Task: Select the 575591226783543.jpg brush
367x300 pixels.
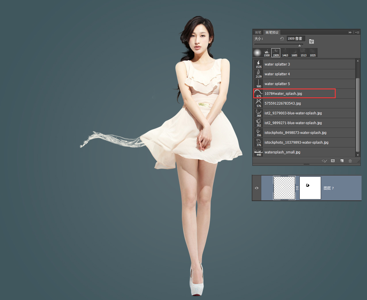Action: point(304,103)
